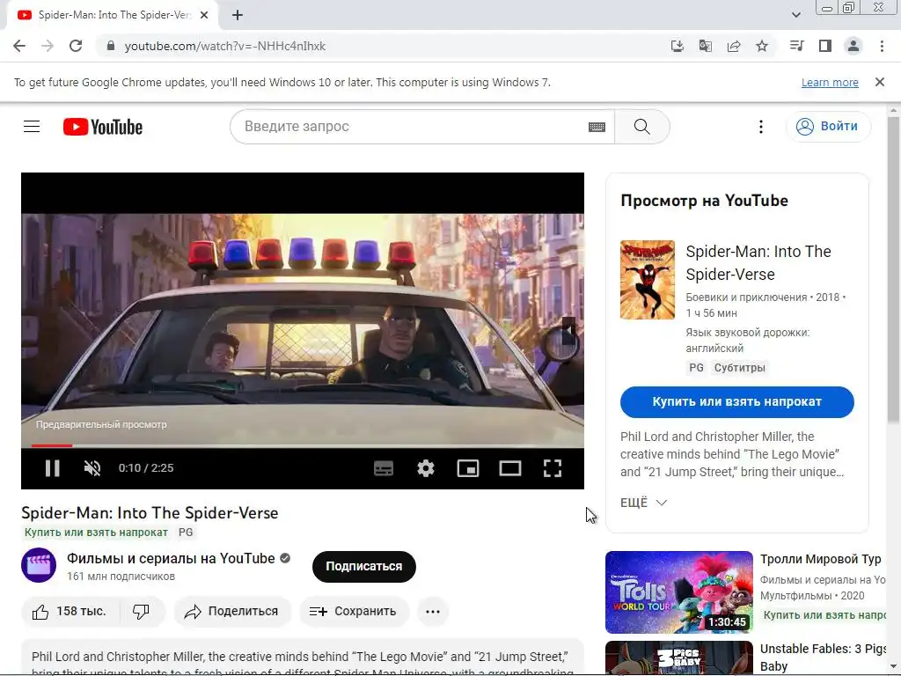Seek on the video progress bar
This screenshot has width=901, height=676.
(303, 445)
